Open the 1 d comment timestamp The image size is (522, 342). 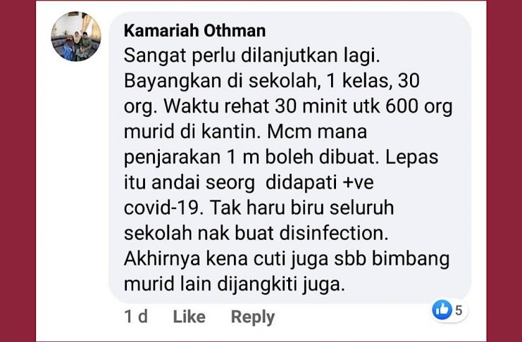(x=136, y=317)
